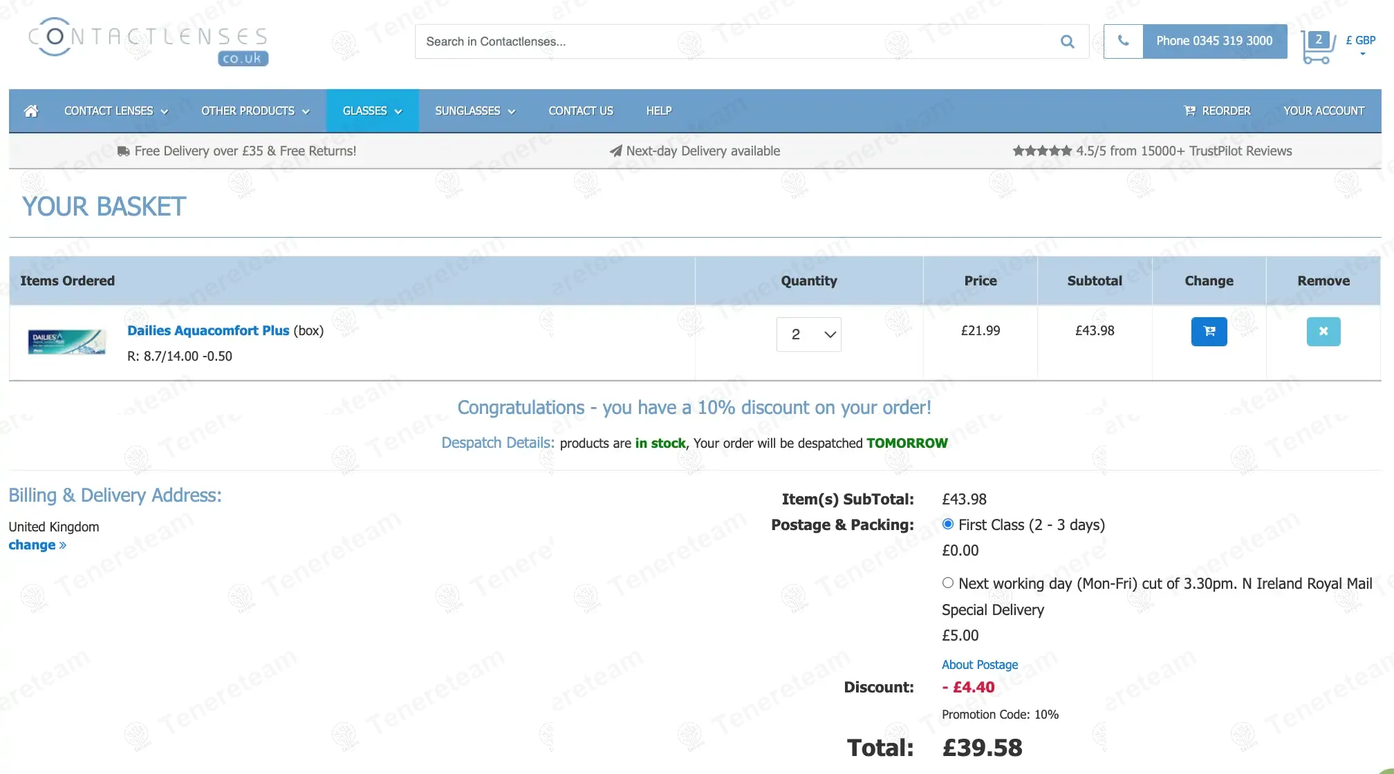Click the Subtotal £43.98 table cell
This screenshot has width=1394, height=774.
tap(1095, 331)
